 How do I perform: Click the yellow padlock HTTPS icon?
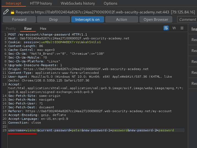[12, 12]
